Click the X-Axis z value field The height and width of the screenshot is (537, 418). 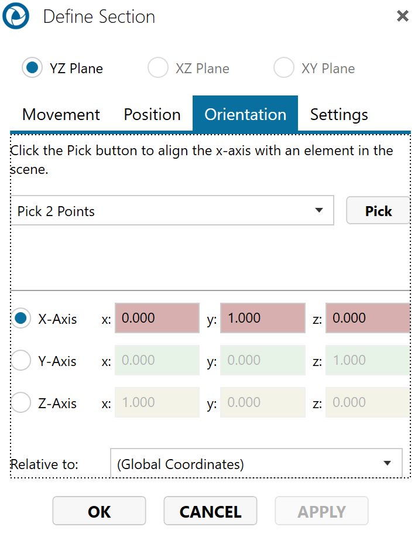[x=367, y=319]
